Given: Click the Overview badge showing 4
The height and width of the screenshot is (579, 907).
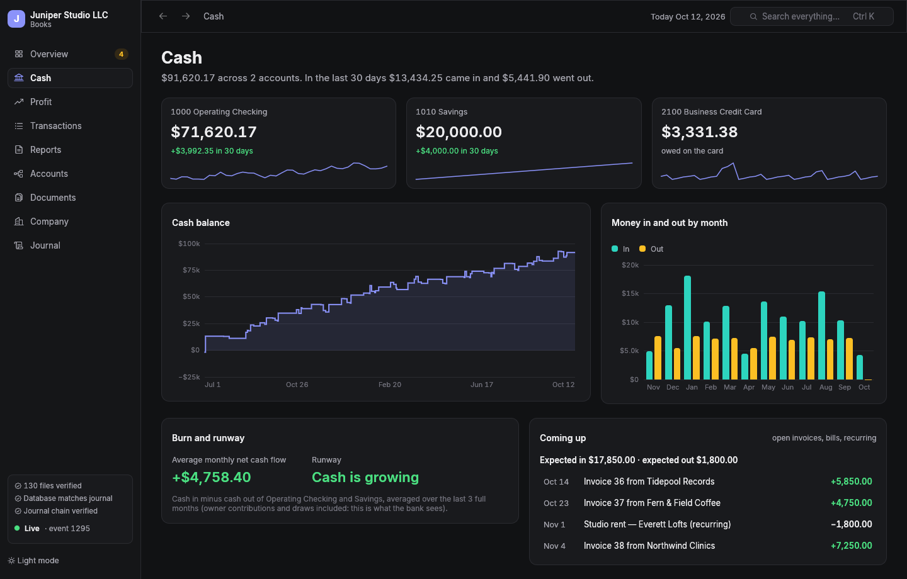Looking at the screenshot, I should [x=121, y=54].
